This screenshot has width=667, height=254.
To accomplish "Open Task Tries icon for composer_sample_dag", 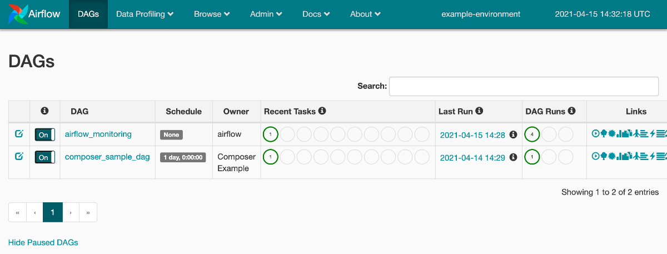I will [x=627, y=156].
